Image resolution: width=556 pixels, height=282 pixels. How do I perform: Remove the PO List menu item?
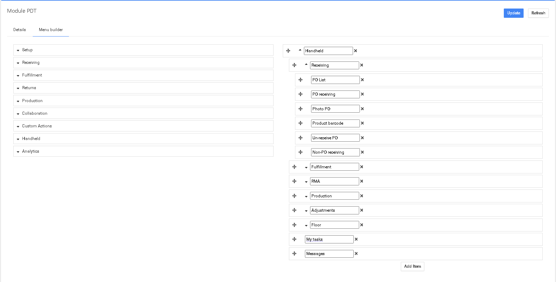click(362, 80)
